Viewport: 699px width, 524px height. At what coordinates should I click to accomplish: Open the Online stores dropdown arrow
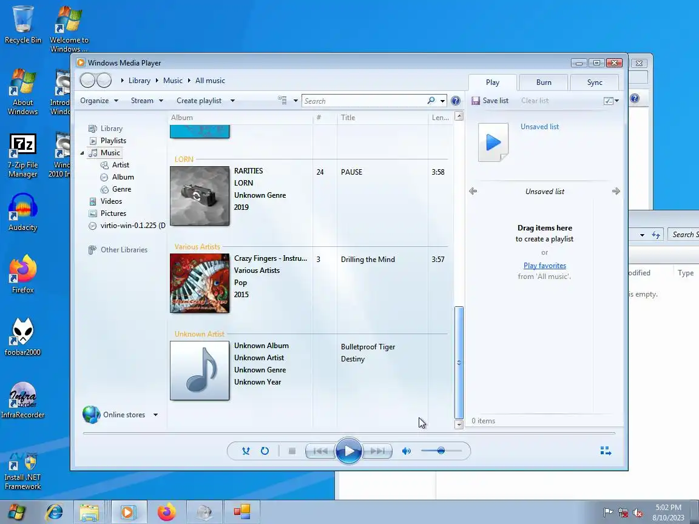tap(155, 414)
